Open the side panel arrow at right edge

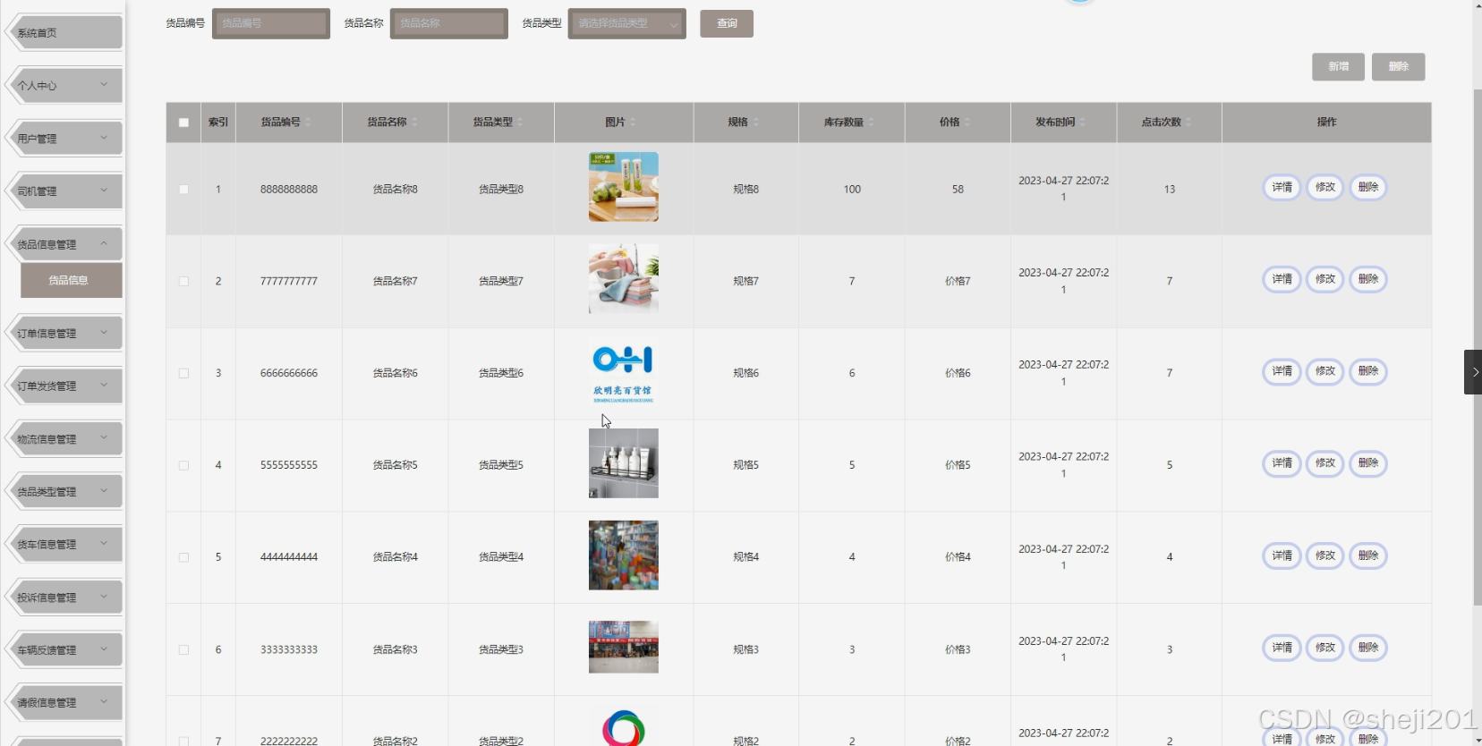pyautogui.click(x=1473, y=372)
